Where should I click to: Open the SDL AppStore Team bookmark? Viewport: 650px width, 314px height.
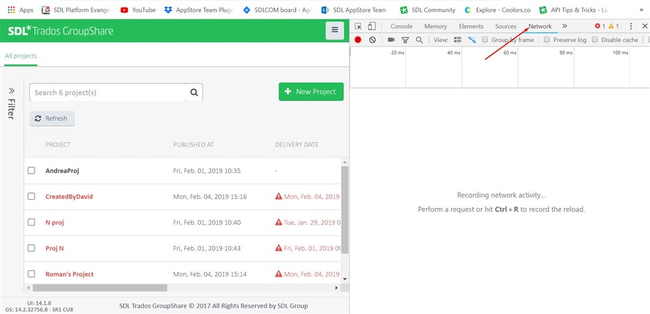tap(355, 10)
